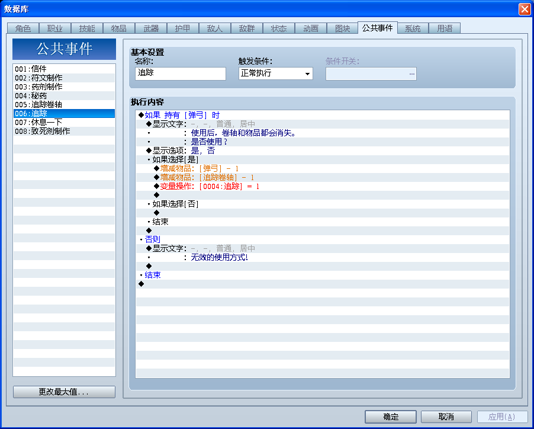
Task: Select the 变量操作: [0004:追踪] = 1 command
Action: (323, 186)
